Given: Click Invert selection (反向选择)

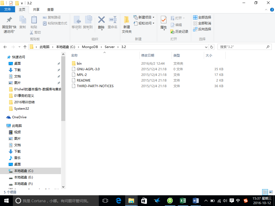Looking at the screenshot, I should coord(202,29).
